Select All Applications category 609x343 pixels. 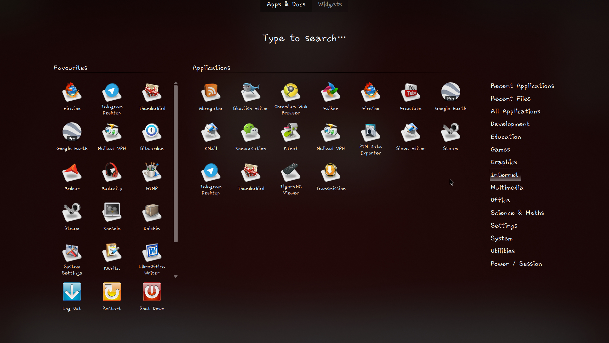click(515, 111)
